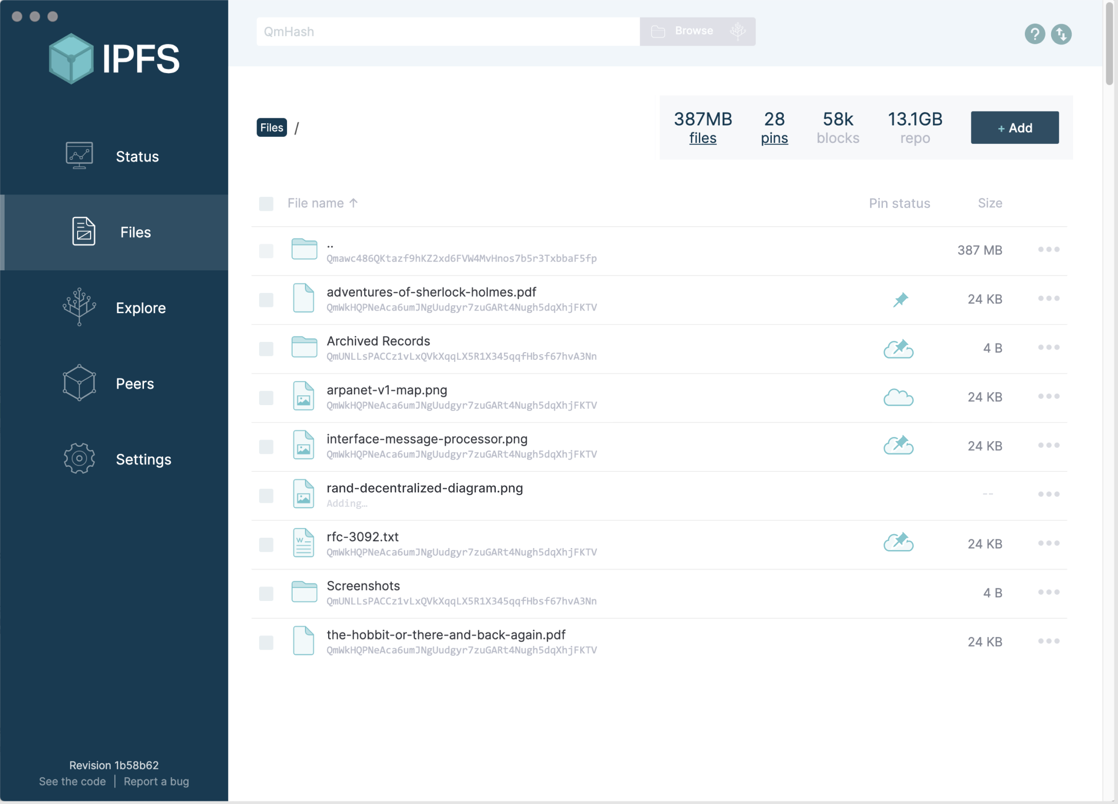Image resolution: width=1118 pixels, height=804 pixels.
Task: Click the-hobbit pdf file icon
Action: (303, 641)
